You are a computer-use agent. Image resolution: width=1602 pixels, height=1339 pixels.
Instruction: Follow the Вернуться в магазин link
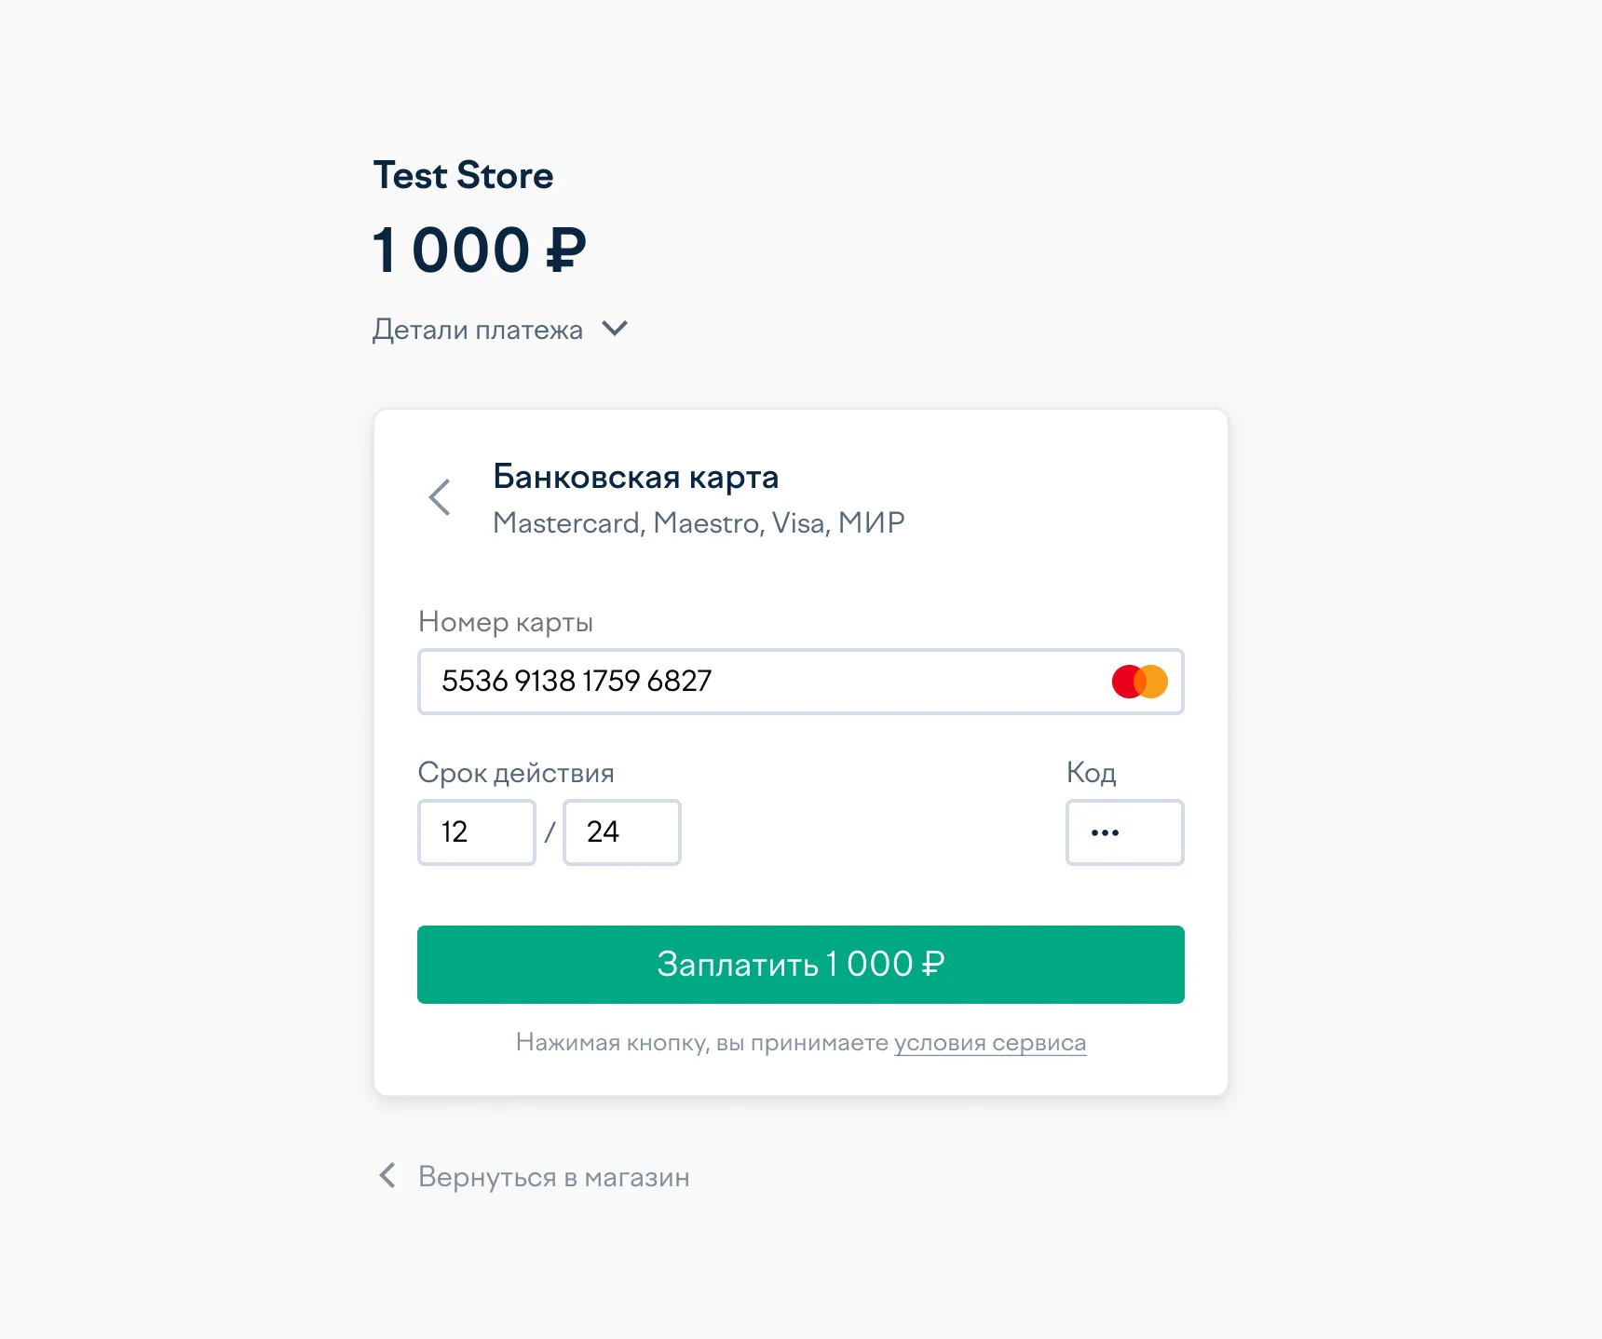pos(553,1177)
